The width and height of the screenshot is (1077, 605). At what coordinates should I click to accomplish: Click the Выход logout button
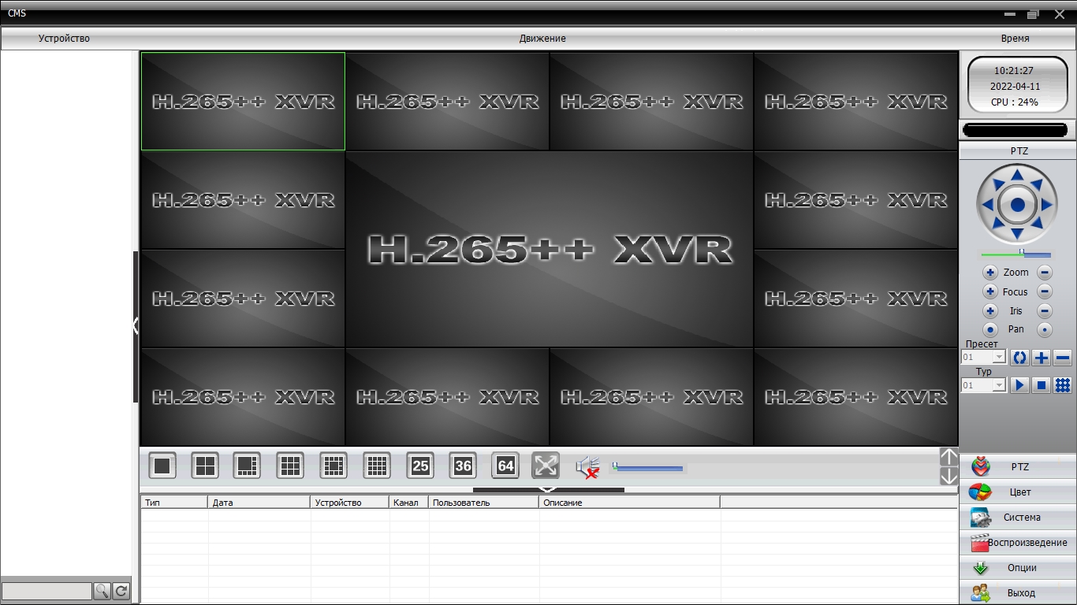[1018, 592]
